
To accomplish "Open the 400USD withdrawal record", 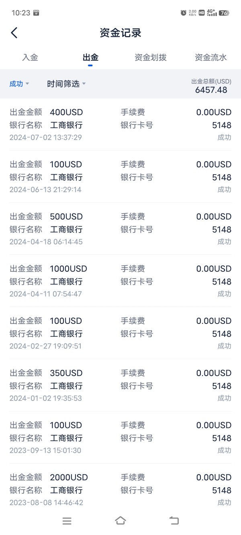I will pos(120,124).
